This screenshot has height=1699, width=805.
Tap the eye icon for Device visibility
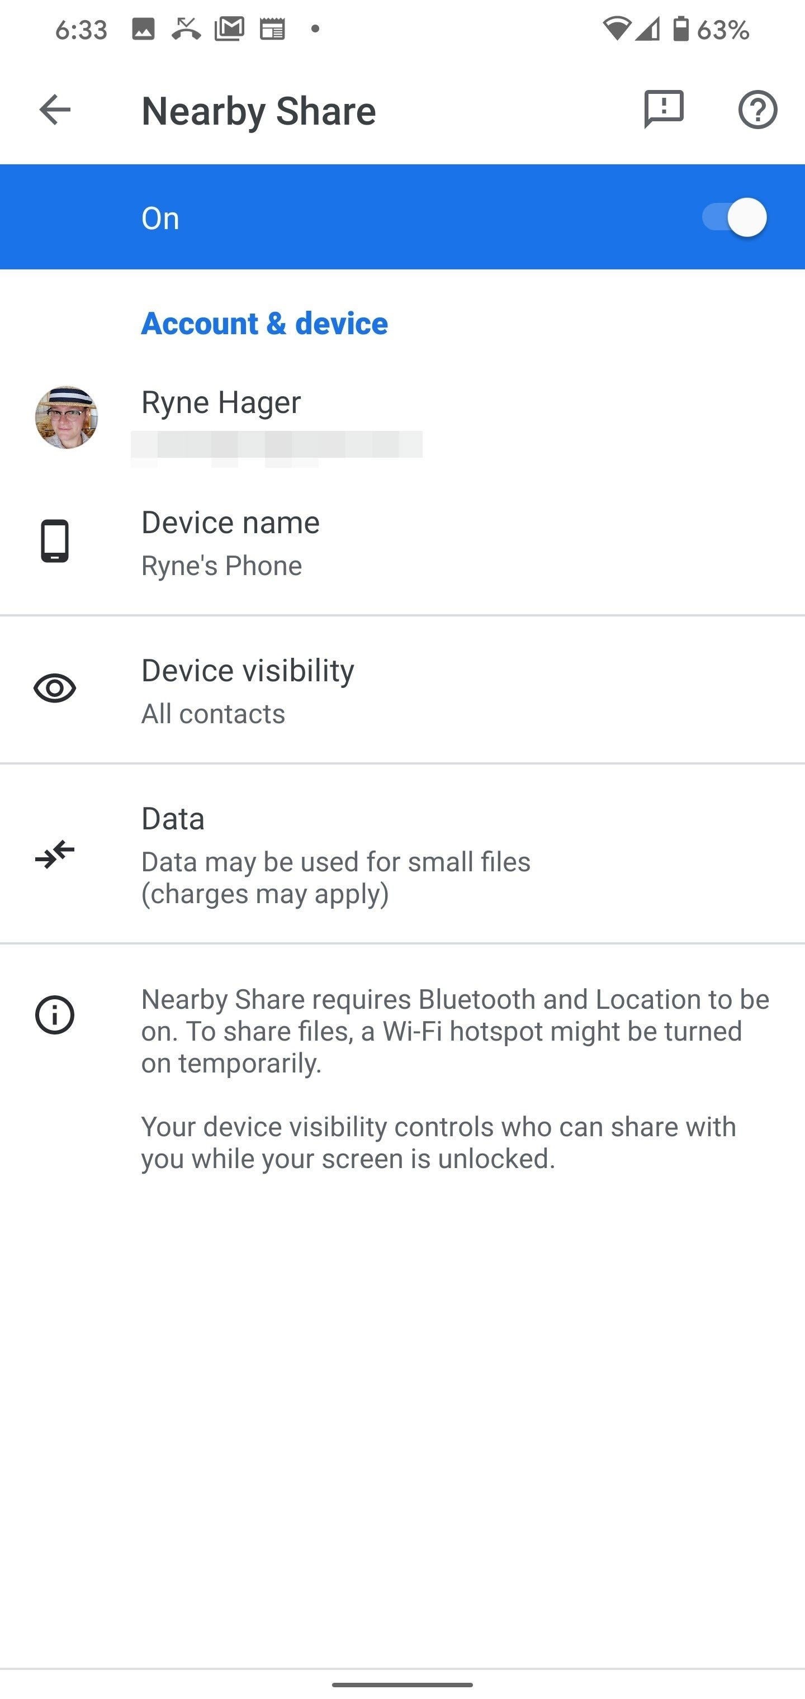(55, 689)
